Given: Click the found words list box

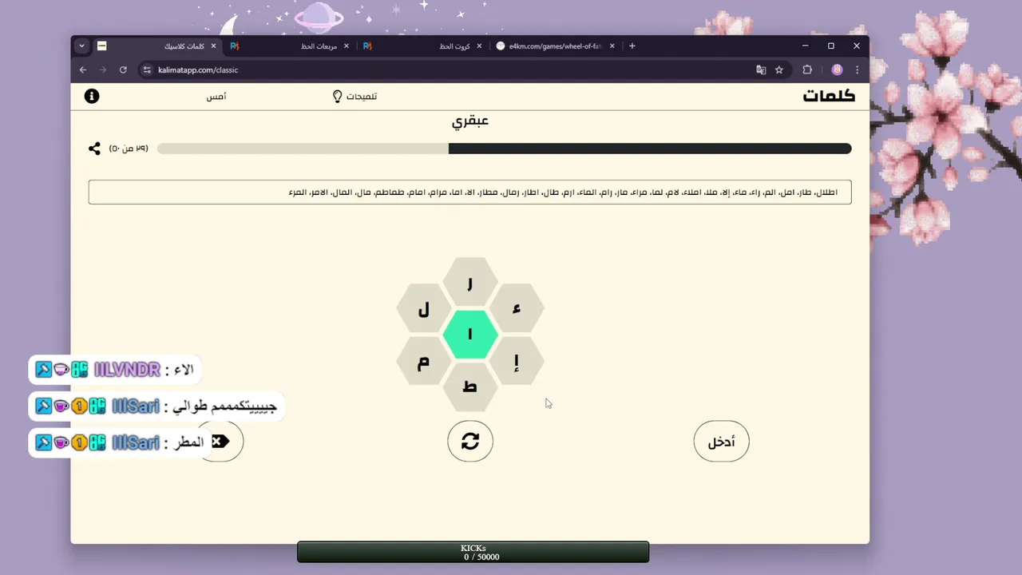Looking at the screenshot, I should point(469,192).
